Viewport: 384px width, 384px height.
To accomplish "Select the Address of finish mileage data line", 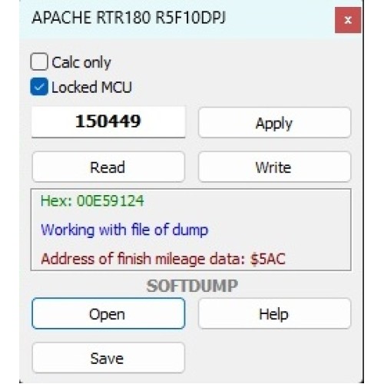I will pyautogui.click(x=163, y=259).
